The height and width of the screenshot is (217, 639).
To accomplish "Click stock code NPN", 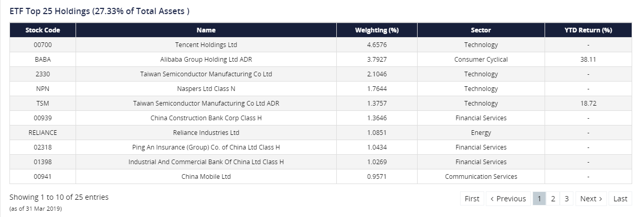I will 42,89.
